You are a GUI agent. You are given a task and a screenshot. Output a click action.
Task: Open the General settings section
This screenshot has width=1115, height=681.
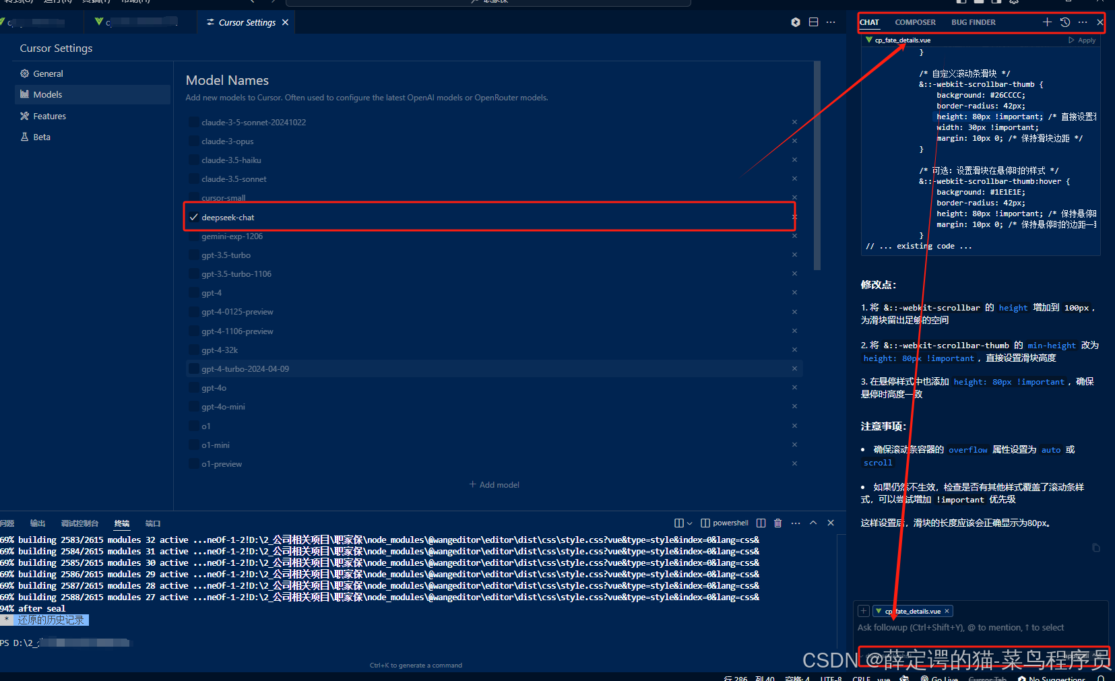92,73
